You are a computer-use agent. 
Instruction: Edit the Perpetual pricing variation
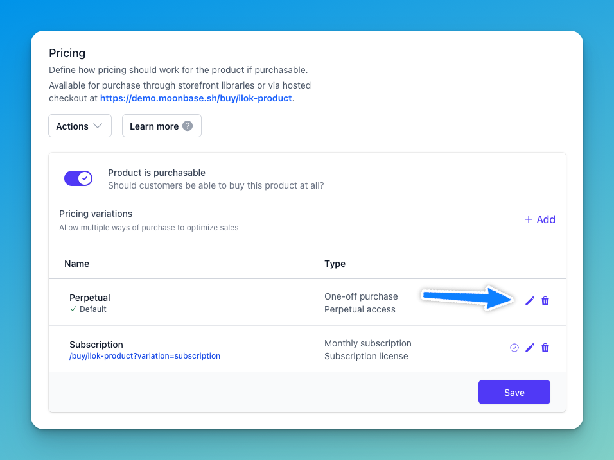(529, 301)
